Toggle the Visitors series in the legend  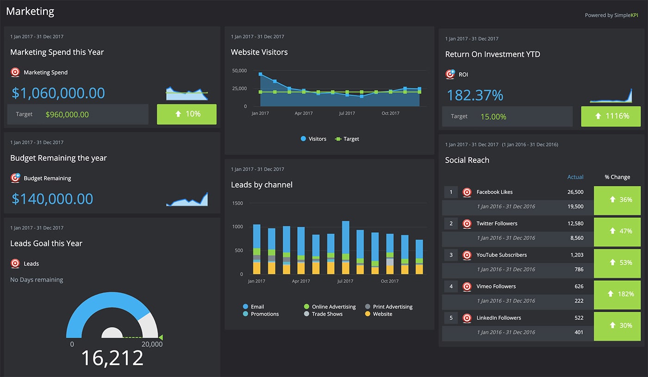pos(313,138)
